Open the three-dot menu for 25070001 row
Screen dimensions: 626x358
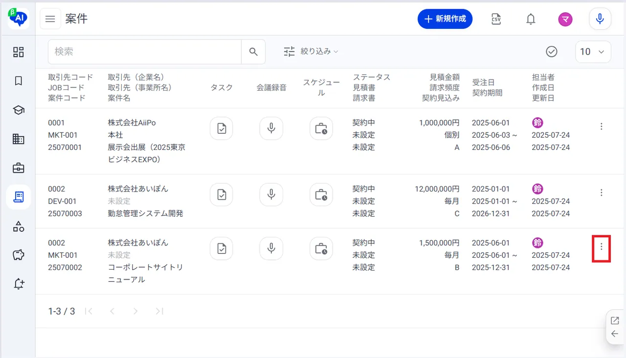tap(602, 126)
